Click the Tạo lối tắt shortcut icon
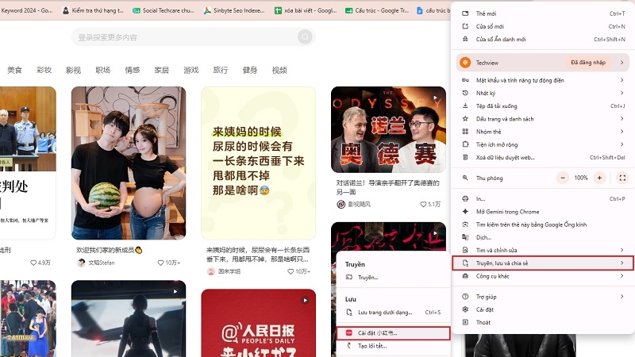 pyautogui.click(x=349, y=346)
